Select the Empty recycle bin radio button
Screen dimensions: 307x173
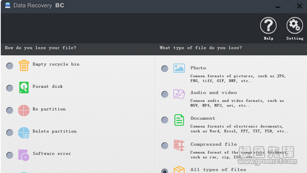10,66
